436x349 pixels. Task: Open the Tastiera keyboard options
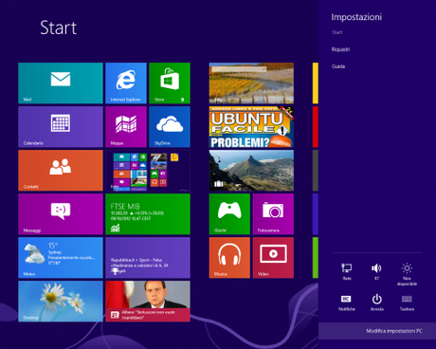click(407, 303)
